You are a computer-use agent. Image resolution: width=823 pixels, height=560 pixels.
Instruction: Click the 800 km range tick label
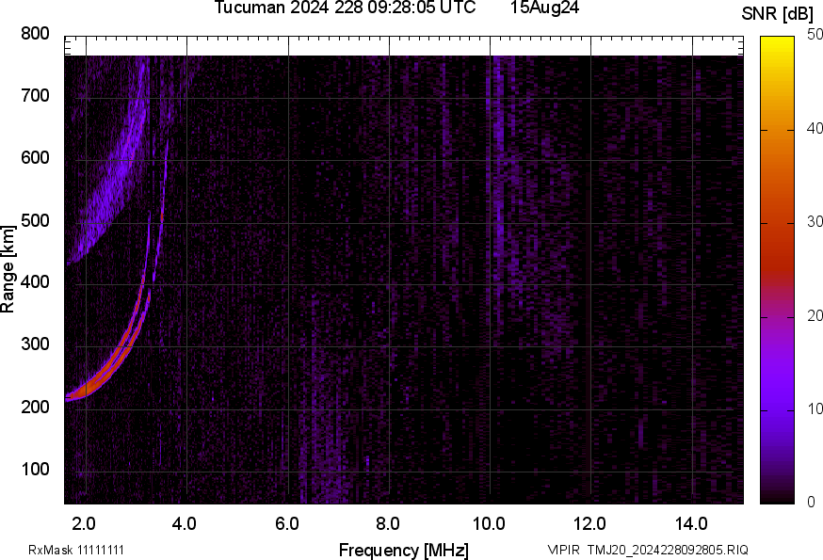coord(34,34)
